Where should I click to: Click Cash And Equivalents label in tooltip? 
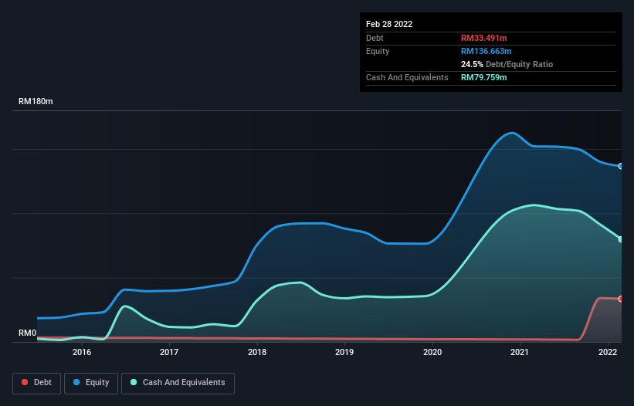[407, 77]
